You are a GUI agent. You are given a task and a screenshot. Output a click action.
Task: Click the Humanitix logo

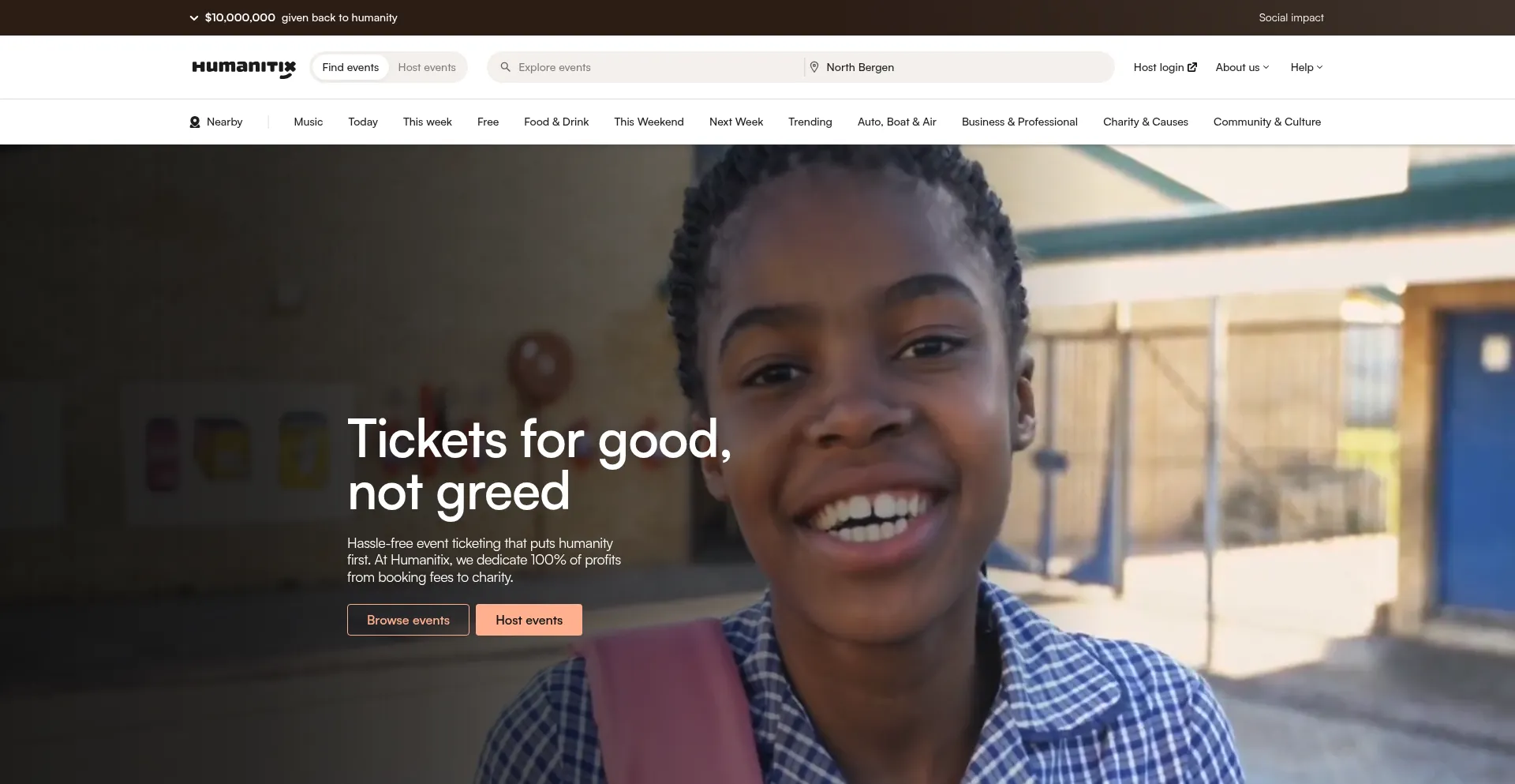[x=244, y=68]
